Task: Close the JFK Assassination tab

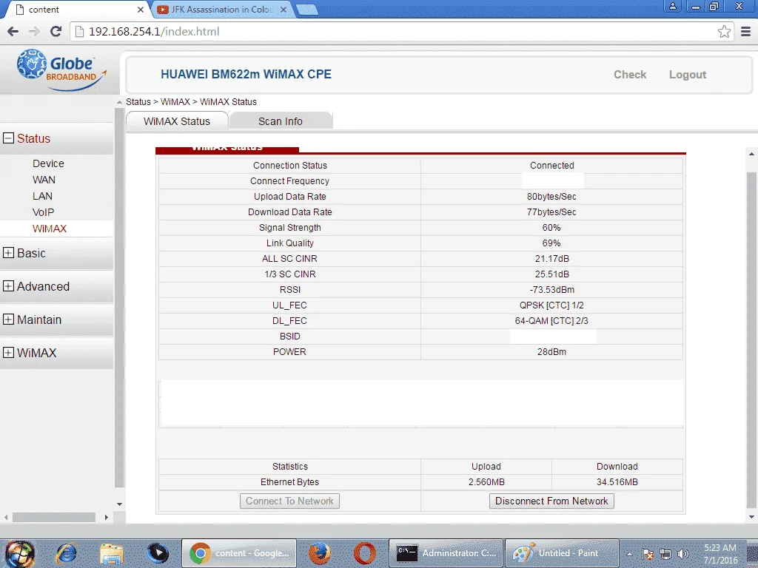Action: [284, 10]
